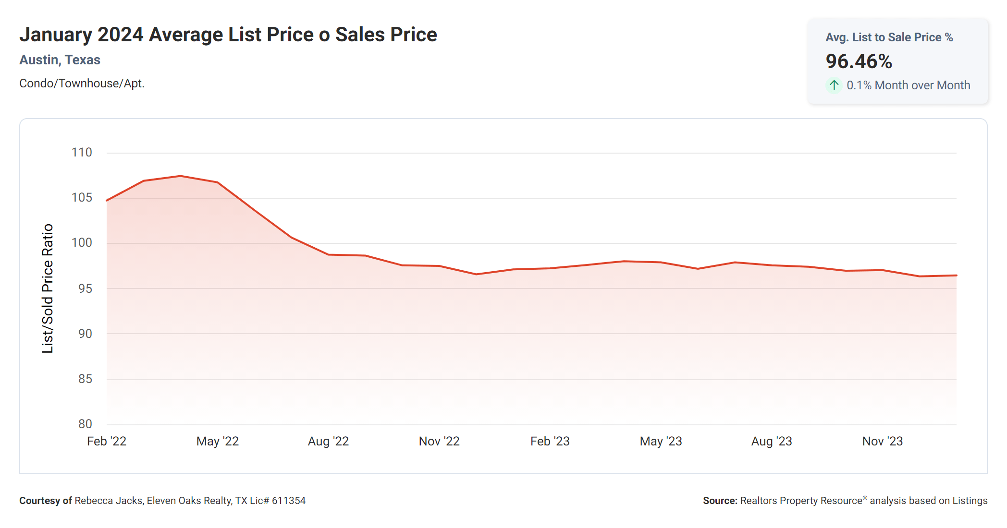This screenshot has width=1007, height=528.
Task: Click the 96.46% average value
Action: (859, 61)
